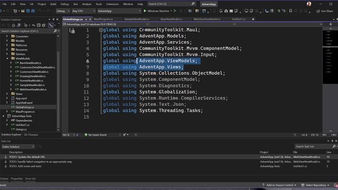Expand the Views folder
Viewport: 338px width, 190px height.
point(7,94)
